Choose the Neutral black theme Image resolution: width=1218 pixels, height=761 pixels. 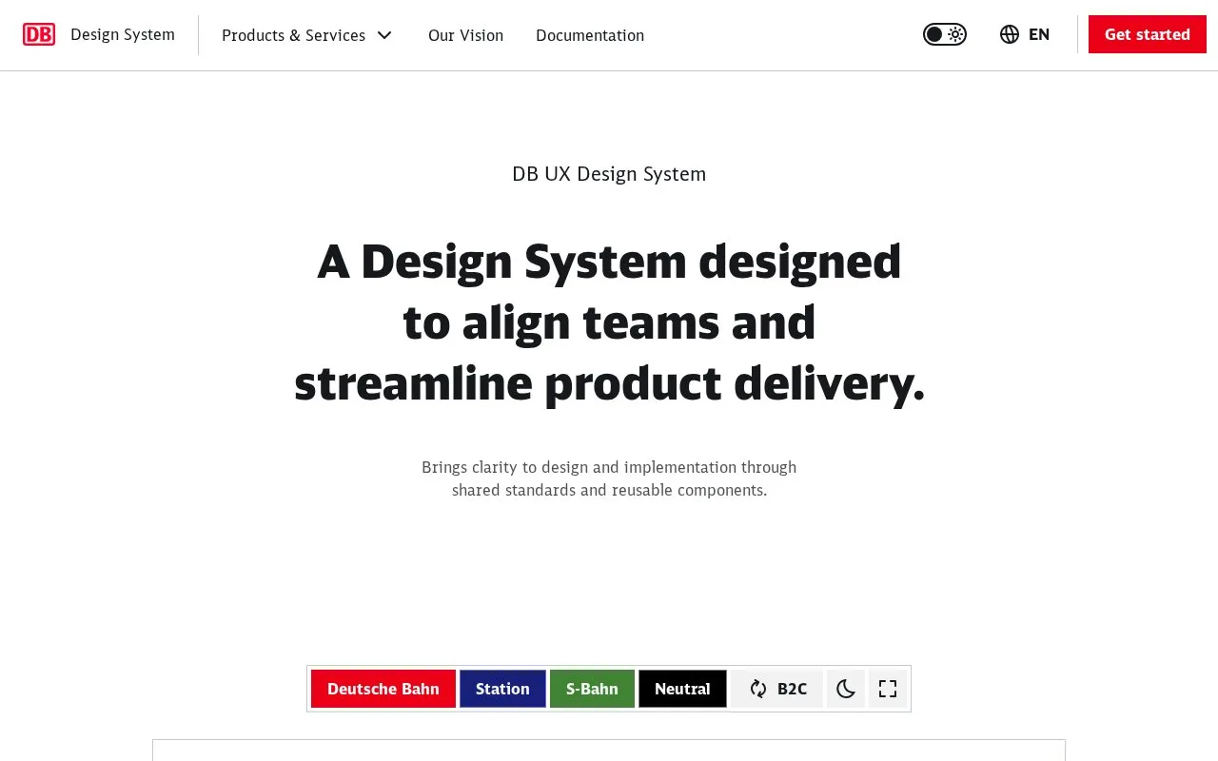pos(682,689)
